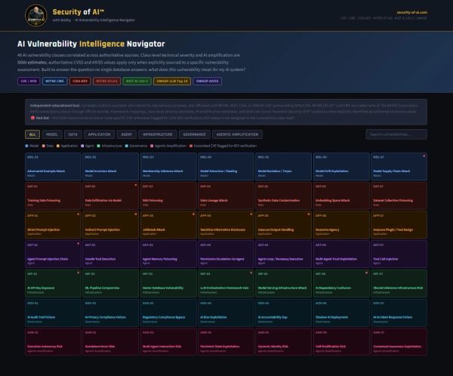Screen dimensions: 453x376
Task: Open the Agent Memory Poisoning card
Action: 168,254
